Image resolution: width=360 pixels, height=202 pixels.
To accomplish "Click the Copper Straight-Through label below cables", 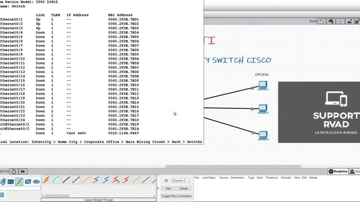I will coord(98,200).
